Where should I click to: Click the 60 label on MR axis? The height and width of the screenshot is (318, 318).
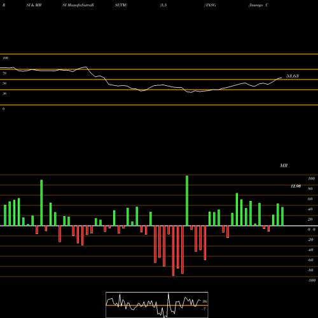point(310,199)
